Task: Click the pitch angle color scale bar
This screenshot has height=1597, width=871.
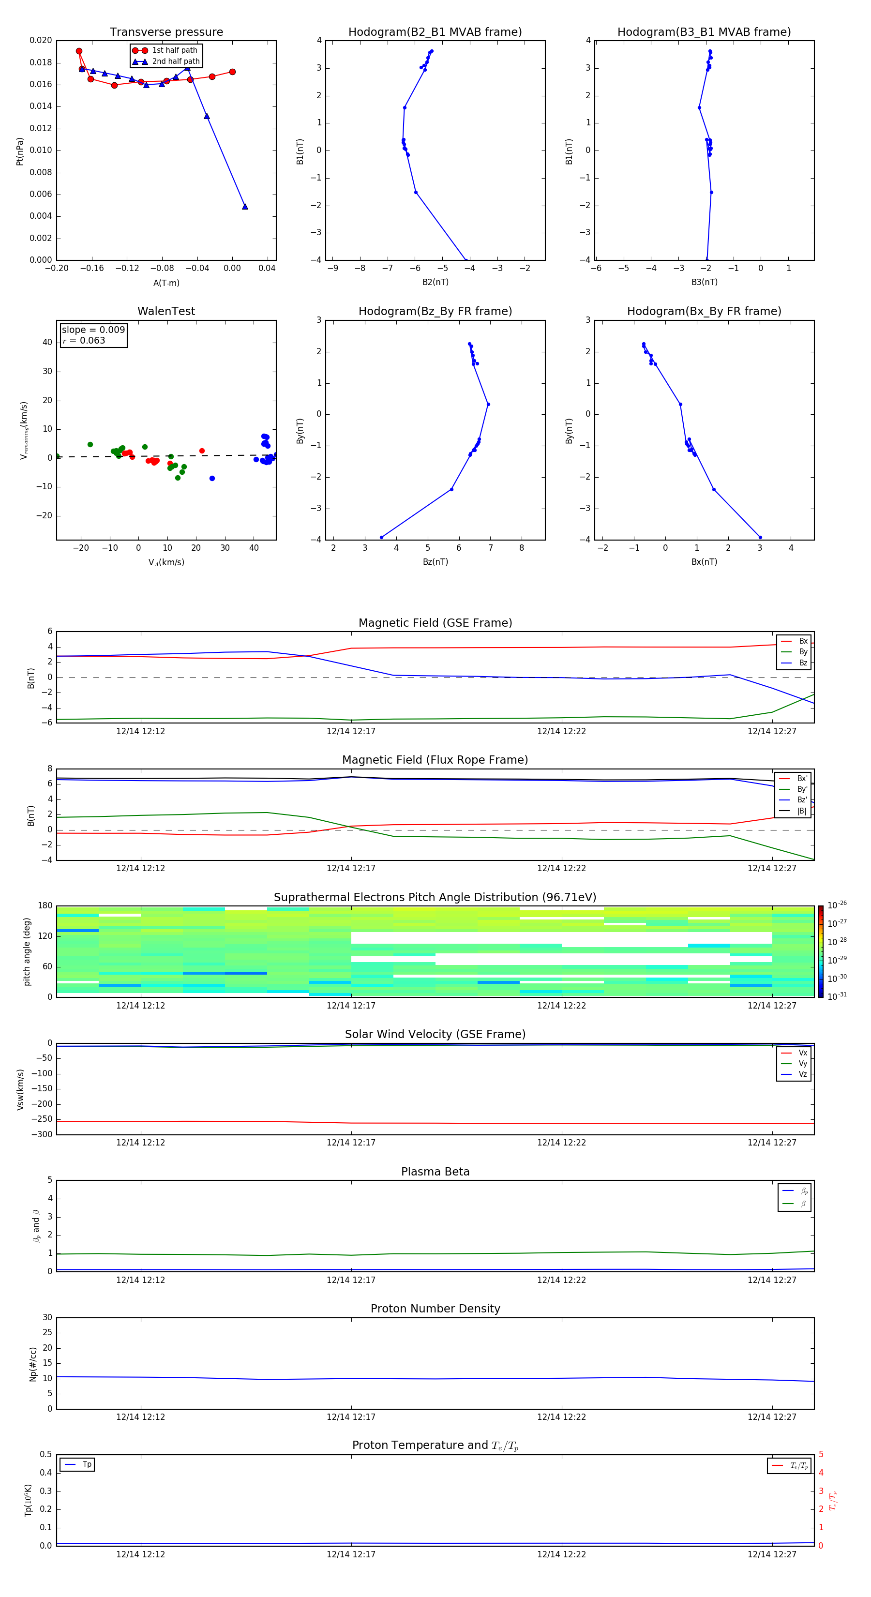Action: click(x=821, y=951)
